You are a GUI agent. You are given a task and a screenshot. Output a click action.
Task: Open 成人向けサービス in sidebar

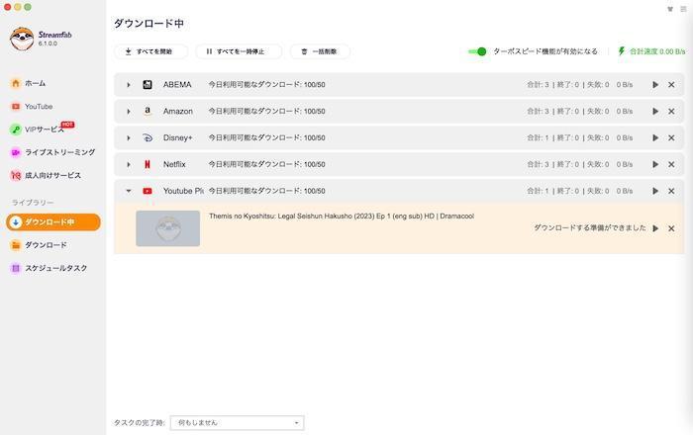coord(46,175)
